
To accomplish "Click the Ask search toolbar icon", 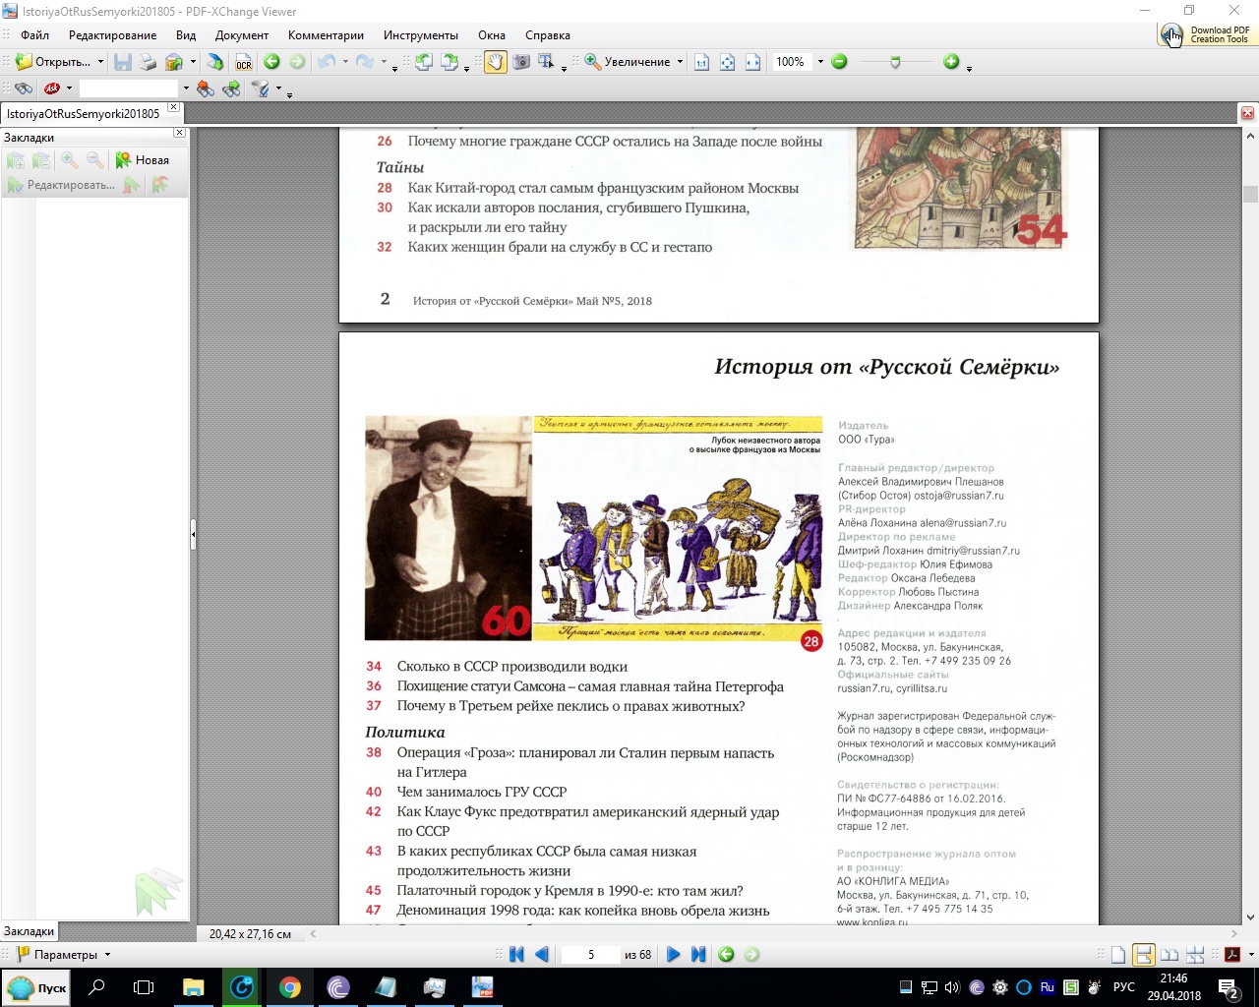I will click(52, 89).
